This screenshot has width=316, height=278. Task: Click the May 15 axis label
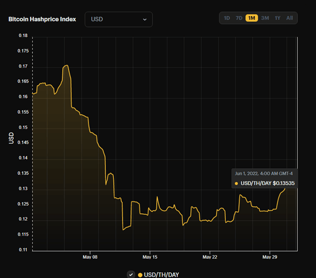pyautogui.click(x=150, y=257)
